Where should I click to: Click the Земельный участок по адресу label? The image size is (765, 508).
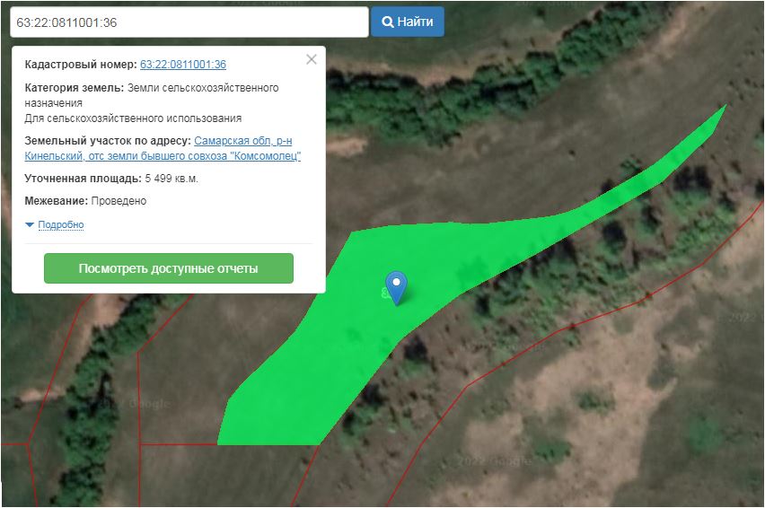(x=107, y=141)
